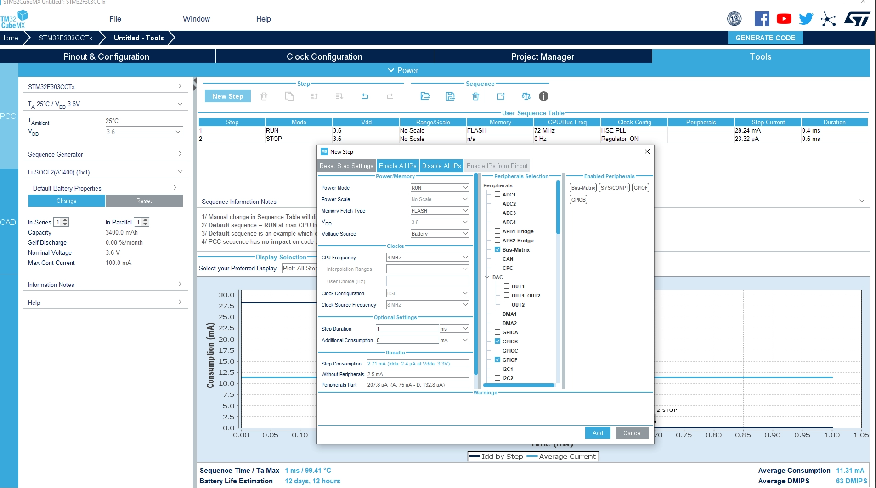Viewport: 876px width, 488px height.
Task: Open the VDD 3.6 dropdown in left panel
Action: [144, 132]
